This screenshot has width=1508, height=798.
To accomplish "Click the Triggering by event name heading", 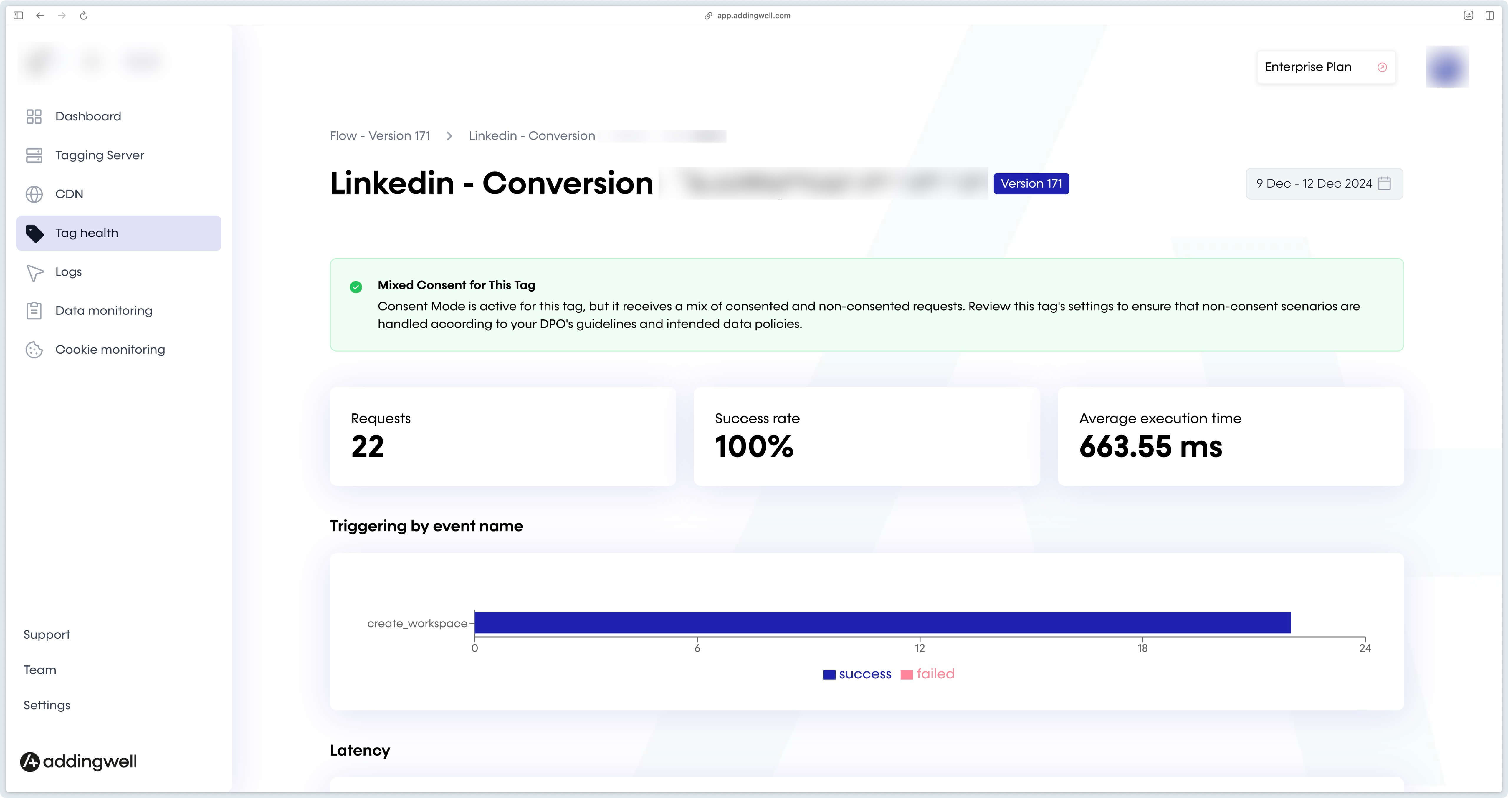I will tap(426, 526).
